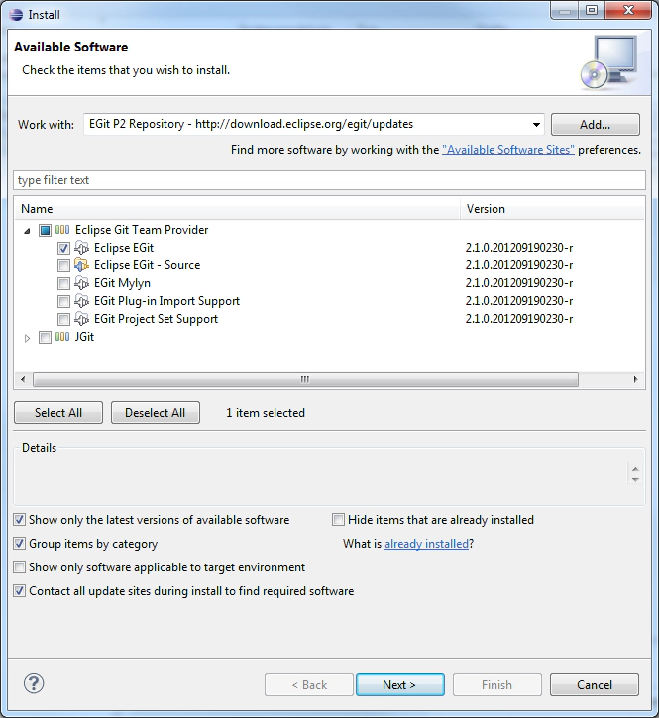Click the EGit Project Set Support icon
Image resolution: width=659 pixels, height=718 pixels.
pyautogui.click(x=82, y=319)
